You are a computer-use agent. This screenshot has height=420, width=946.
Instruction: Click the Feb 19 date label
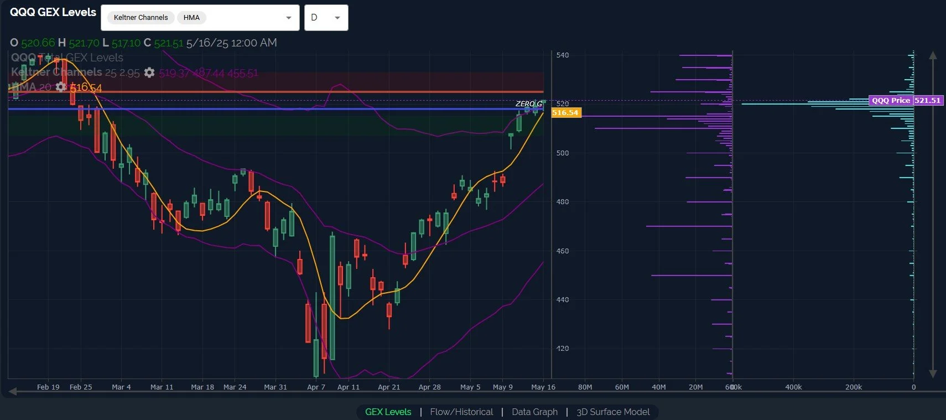[x=48, y=387]
